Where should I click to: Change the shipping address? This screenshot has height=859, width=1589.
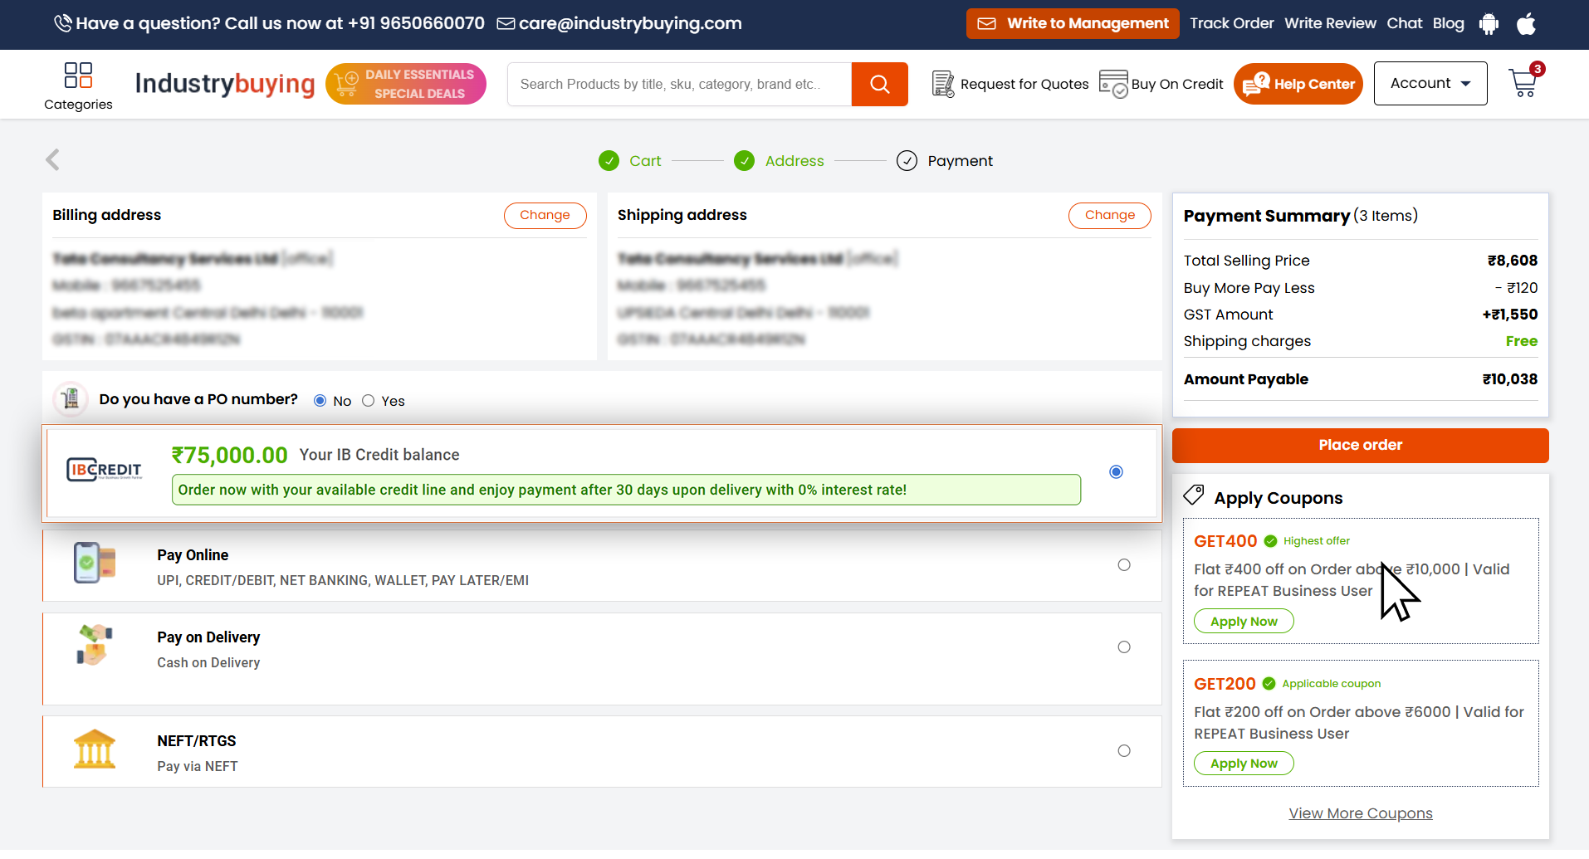(1109, 215)
